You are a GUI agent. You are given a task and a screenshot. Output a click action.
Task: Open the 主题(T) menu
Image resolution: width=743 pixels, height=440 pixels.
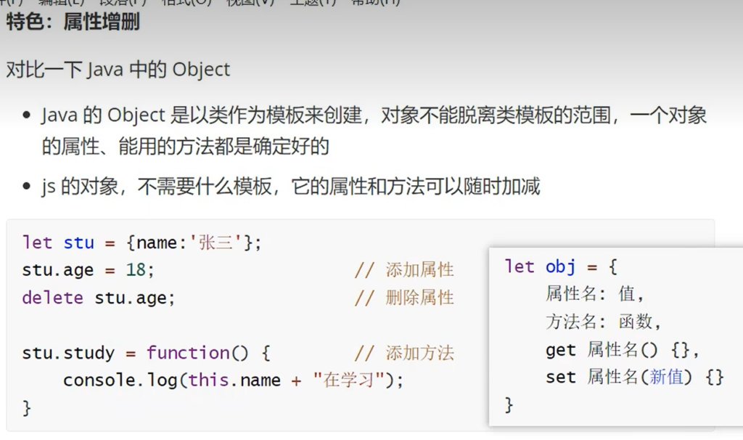[x=312, y=2]
